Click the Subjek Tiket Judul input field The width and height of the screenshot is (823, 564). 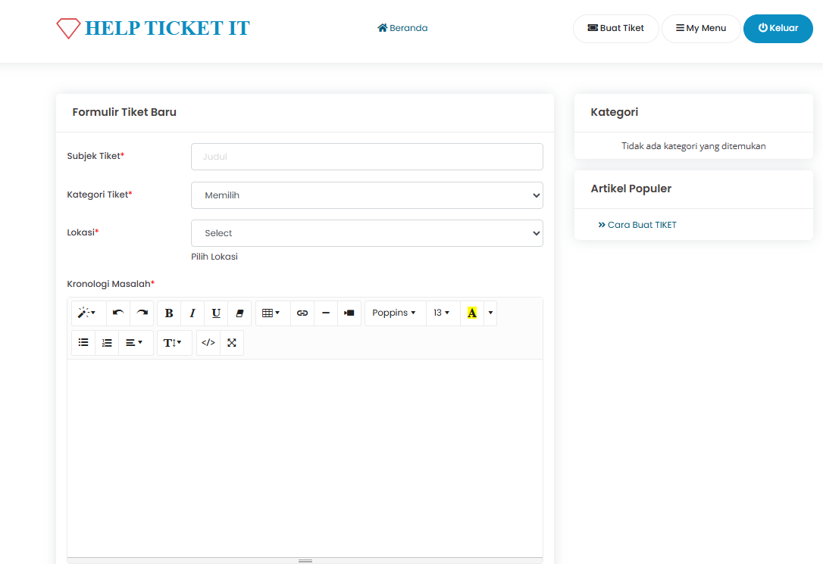(367, 157)
